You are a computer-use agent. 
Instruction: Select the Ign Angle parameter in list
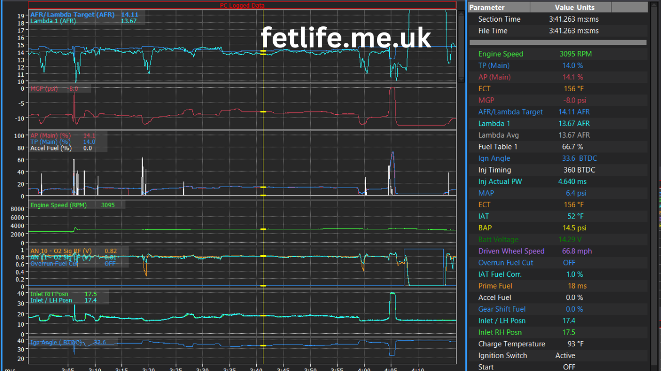pos(558,158)
